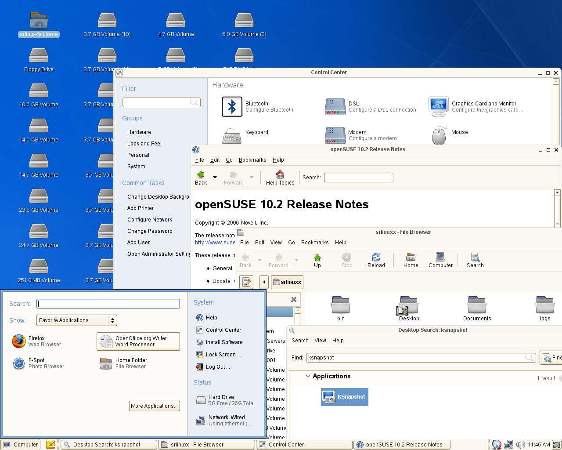Select the Floppy Drive desktop icon

click(39, 60)
